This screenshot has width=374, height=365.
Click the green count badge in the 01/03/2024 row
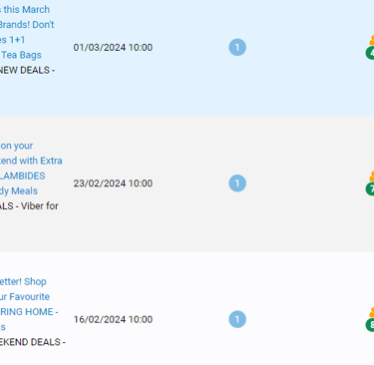point(370,53)
